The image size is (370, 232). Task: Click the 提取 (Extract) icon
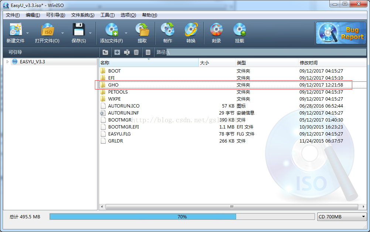(142, 30)
